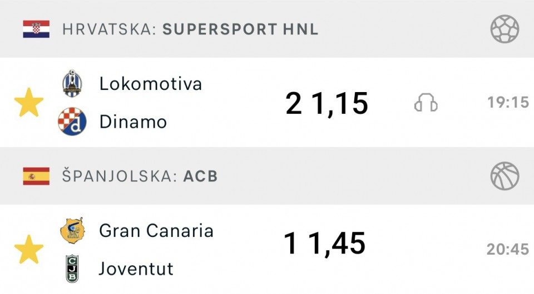Select the 1 1,45 odds tip

[x=324, y=244]
